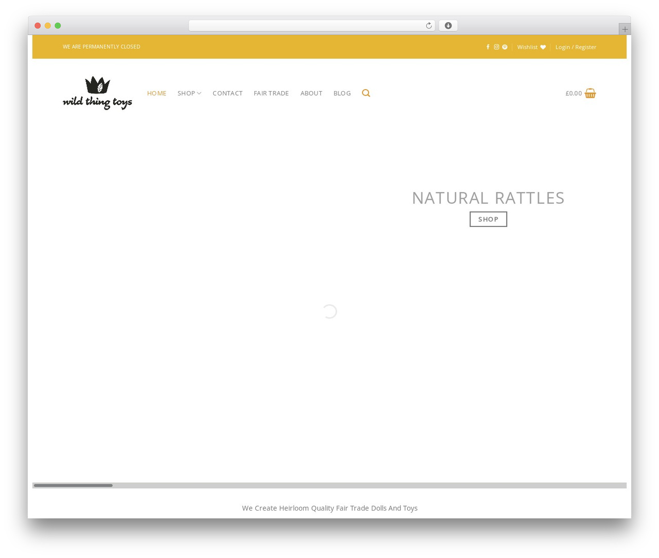This screenshot has width=659, height=558.
Task: Open a new tab with plus button
Action: [625, 29]
